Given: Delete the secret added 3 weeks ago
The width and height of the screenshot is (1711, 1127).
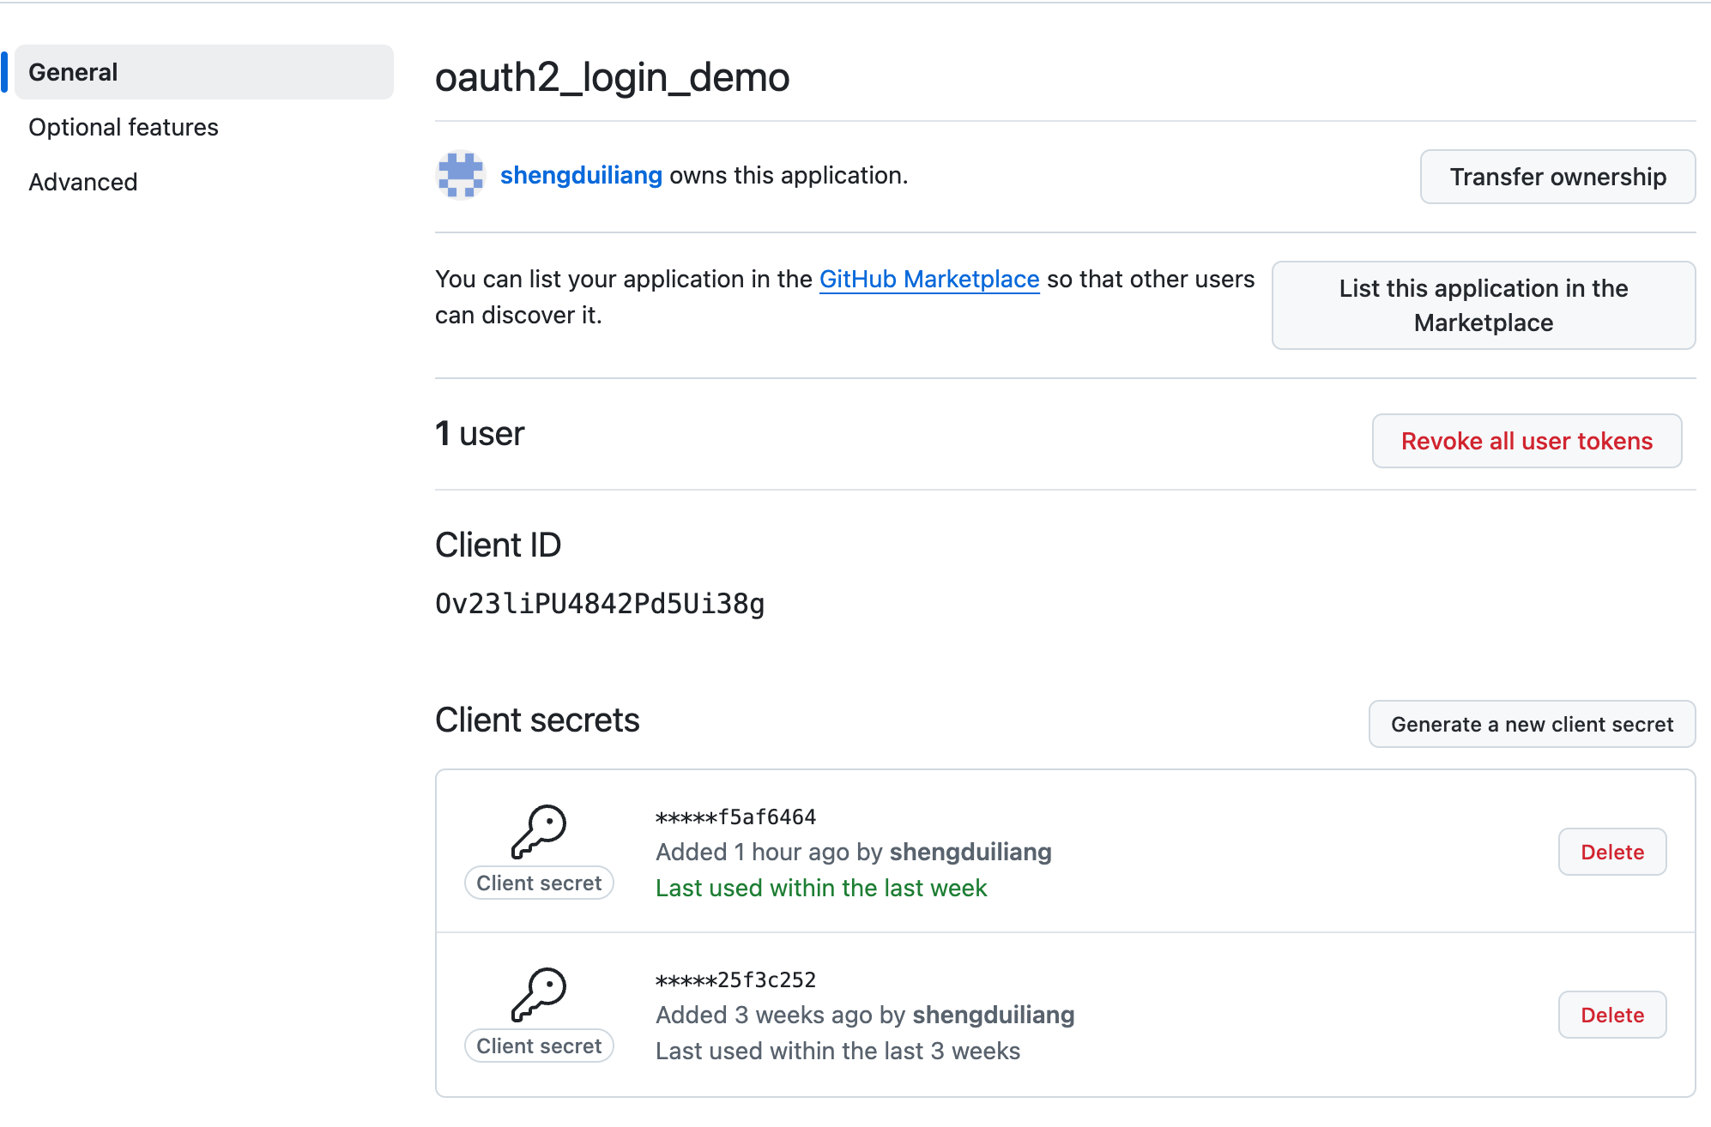Looking at the screenshot, I should (x=1611, y=1014).
